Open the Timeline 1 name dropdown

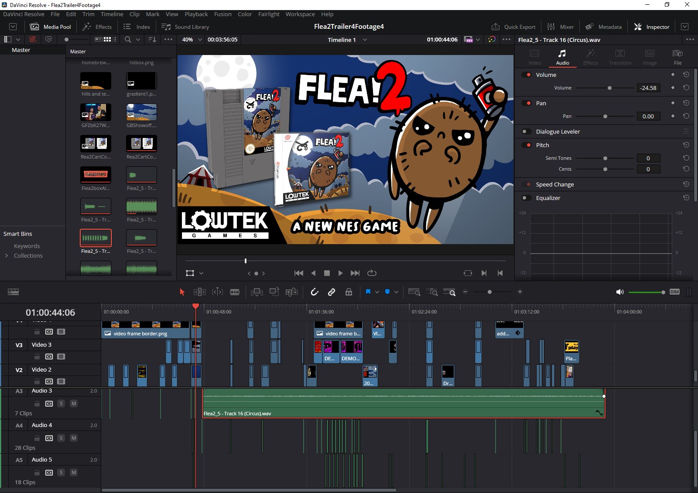[x=365, y=40]
